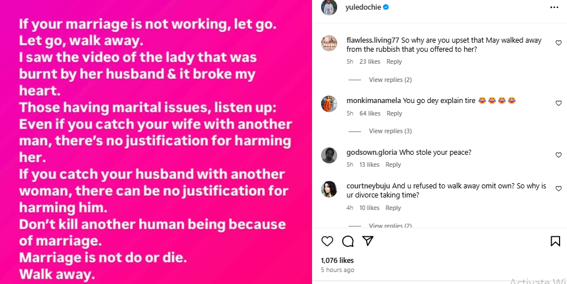Share the post with paper plane icon
The height and width of the screenshot is (284, 567).
pos(368,241)
